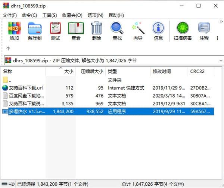
Task: Launch the 向导 (Wizard) wand icon
Action: pos(138,28)
